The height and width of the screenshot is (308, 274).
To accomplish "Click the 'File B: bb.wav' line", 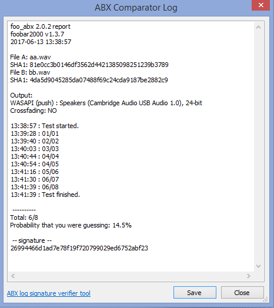I will click(30, 72).
